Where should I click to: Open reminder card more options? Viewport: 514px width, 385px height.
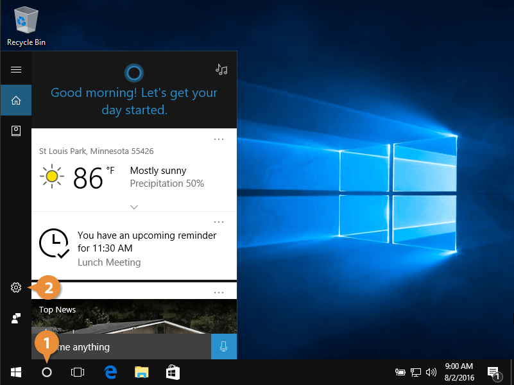point(219,222)
